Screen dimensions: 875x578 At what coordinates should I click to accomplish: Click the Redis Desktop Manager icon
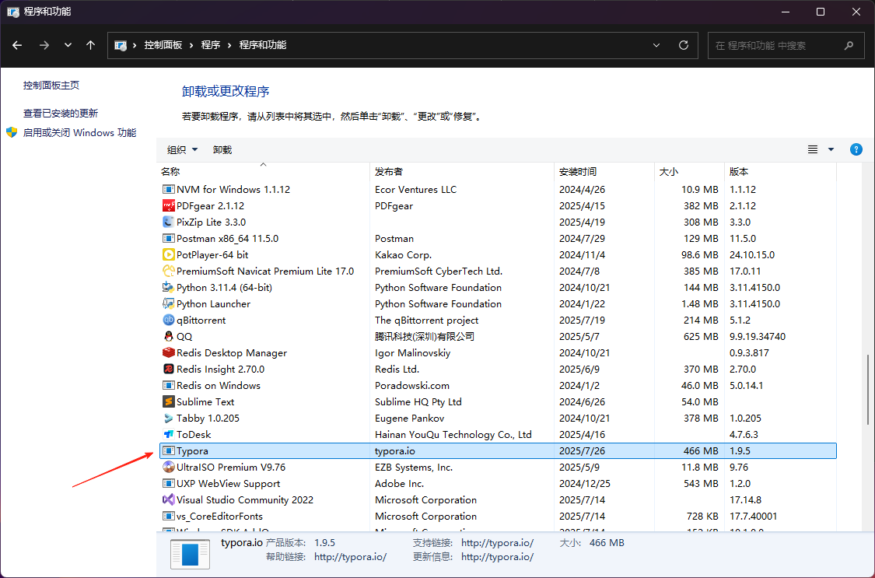point(168,352)
